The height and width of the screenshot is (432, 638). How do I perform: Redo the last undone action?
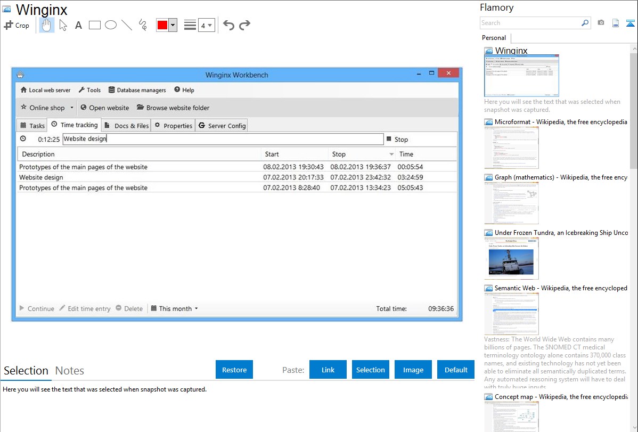coord(244,25)
